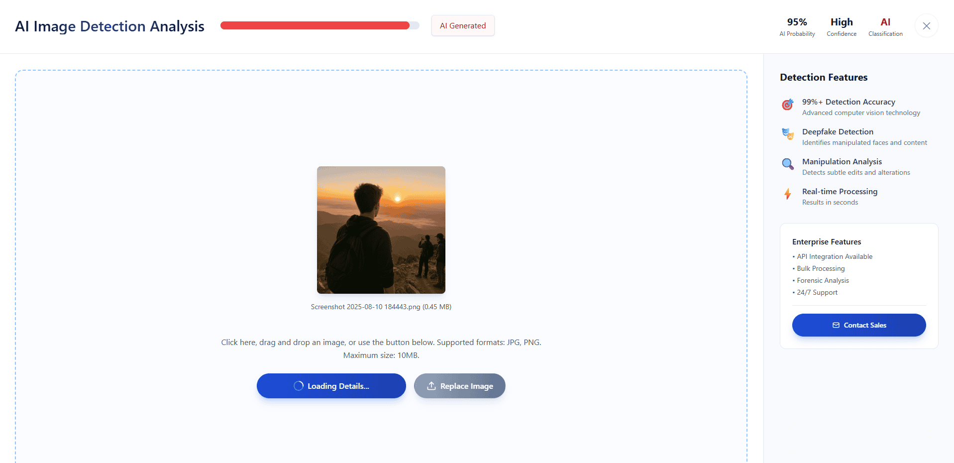Click the red AI probability progress bar
Image resolution: width=954 pixels, height=463 pixels.
click(x=320, y=25)
